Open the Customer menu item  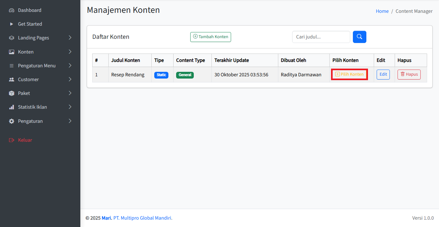pos(28,80)
